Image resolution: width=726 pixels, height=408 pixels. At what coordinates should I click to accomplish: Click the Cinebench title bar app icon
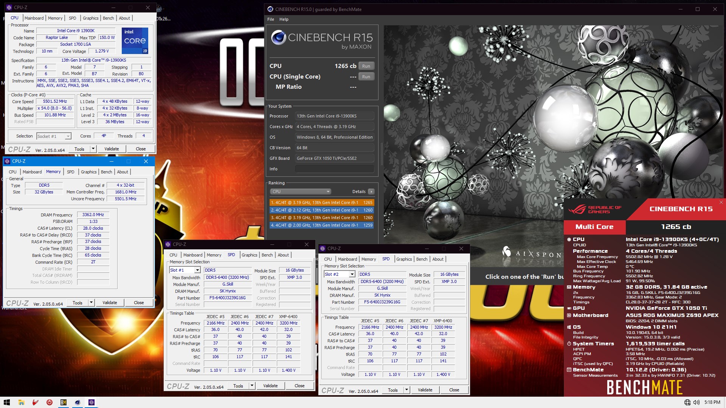click(x=270, y=9)
